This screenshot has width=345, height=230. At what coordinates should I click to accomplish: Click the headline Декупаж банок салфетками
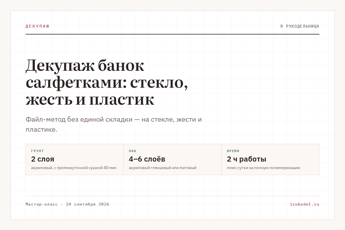tap(107, 83)
